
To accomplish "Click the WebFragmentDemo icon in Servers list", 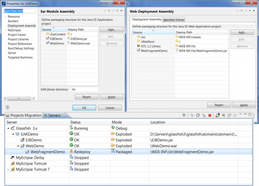I will (27, 152).
